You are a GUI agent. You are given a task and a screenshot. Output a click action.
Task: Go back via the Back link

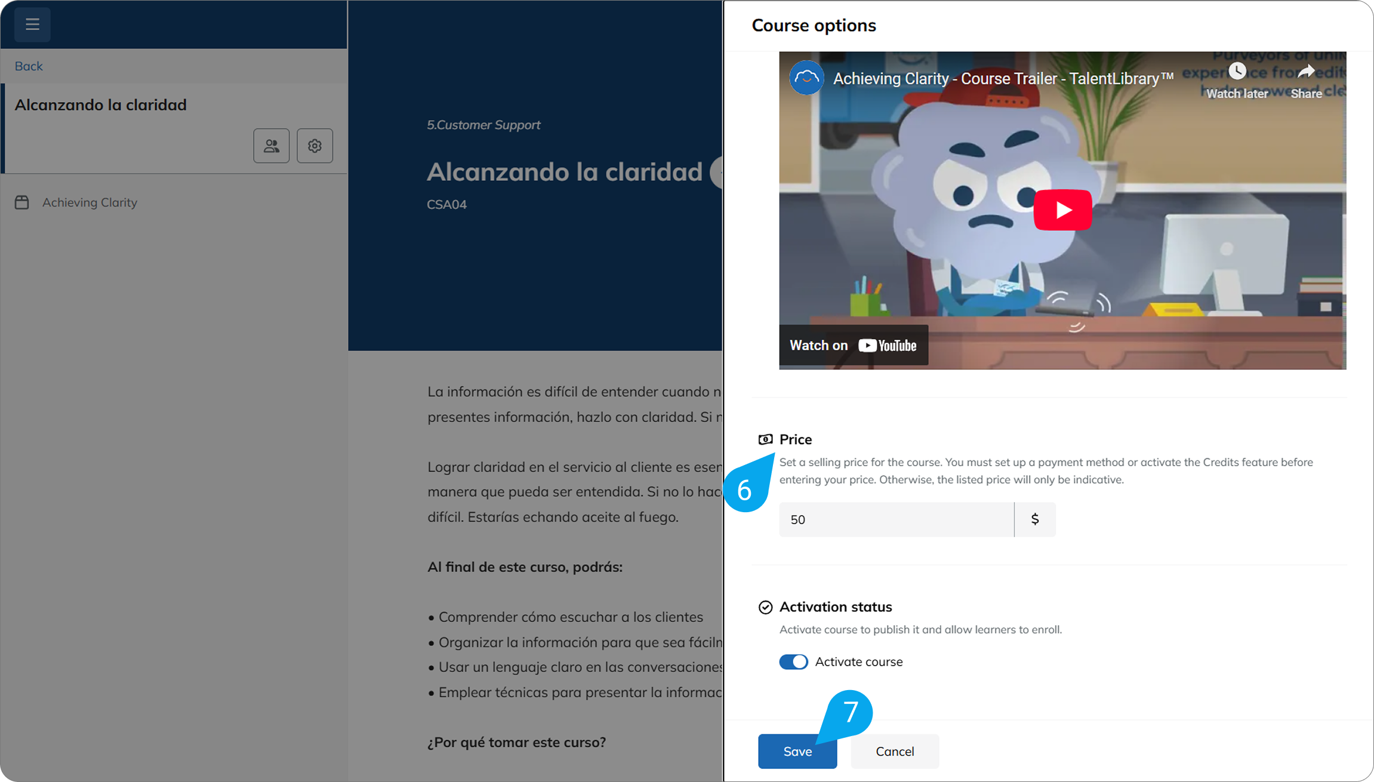29,66
